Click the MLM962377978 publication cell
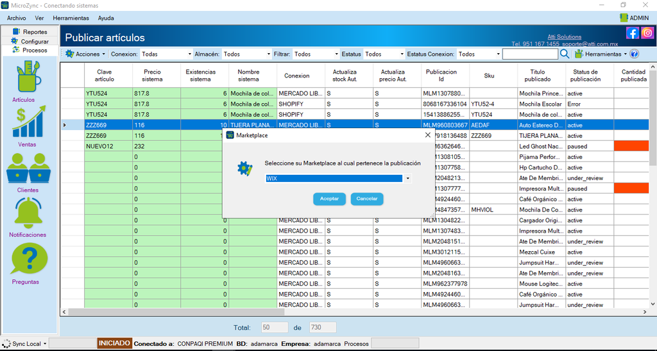657x351 pixels. coord(445,284)
